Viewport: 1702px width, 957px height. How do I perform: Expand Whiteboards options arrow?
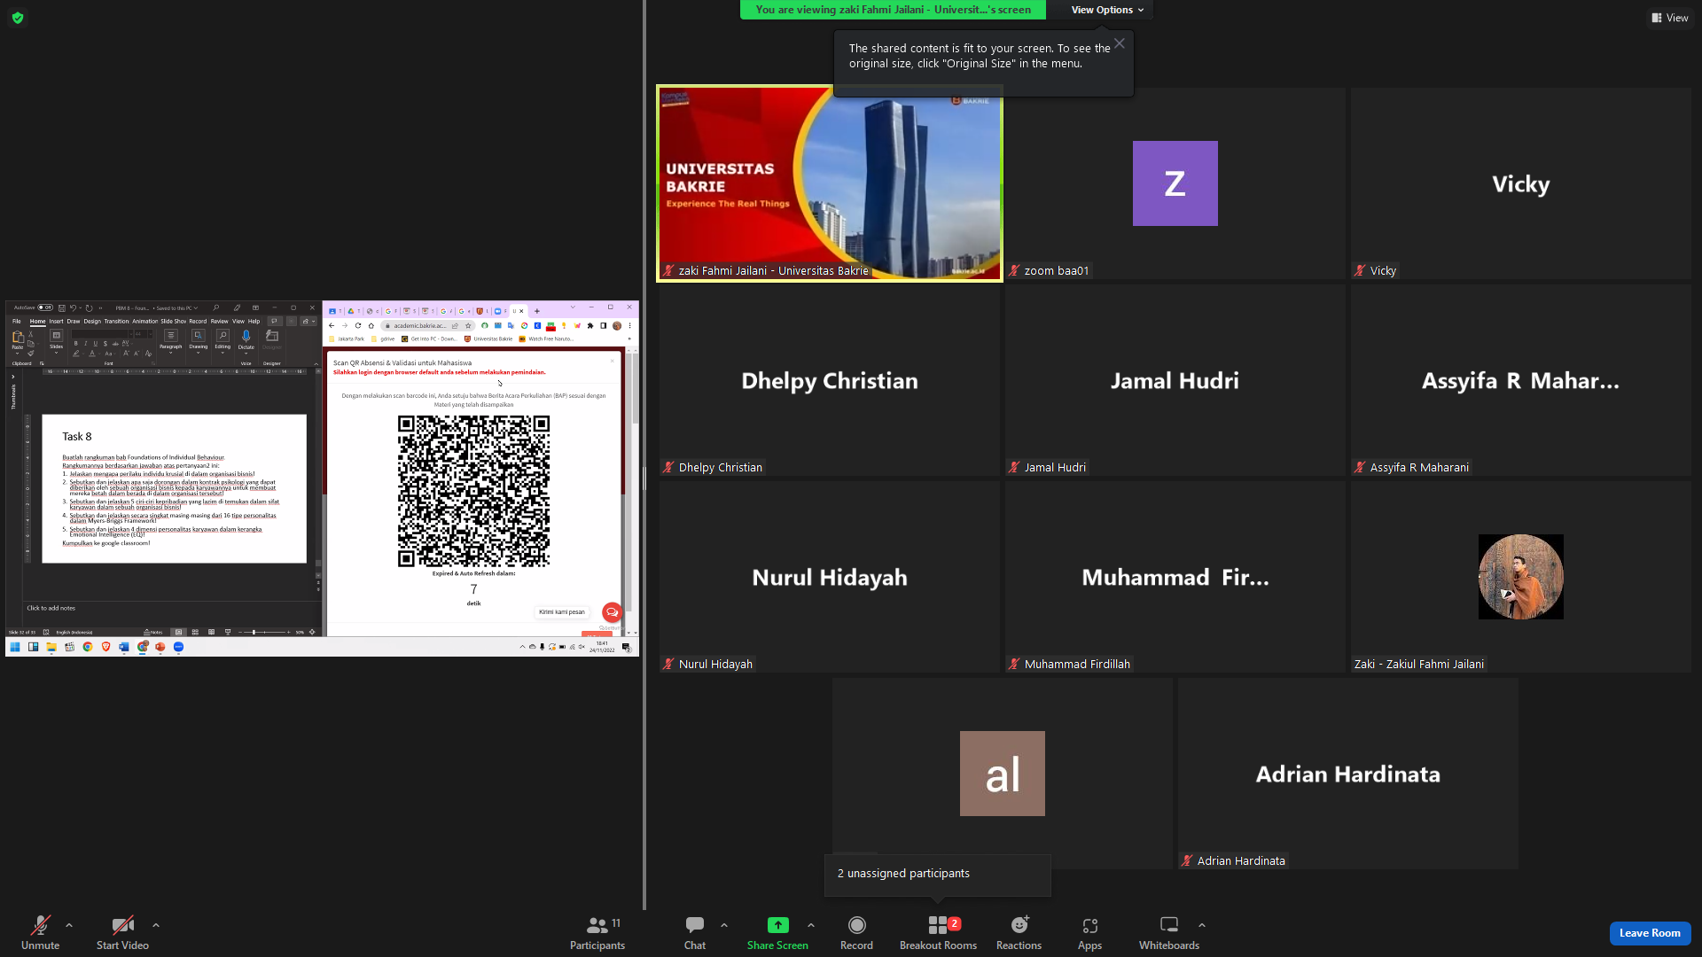click(x=1202, y=925)
